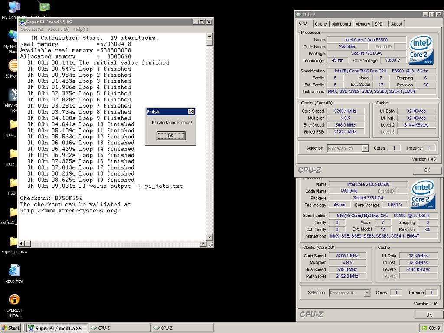Click the Super PI horizontal scrollbar right arrow
Screen dimensions: 444x333
[x=204, y=243]
